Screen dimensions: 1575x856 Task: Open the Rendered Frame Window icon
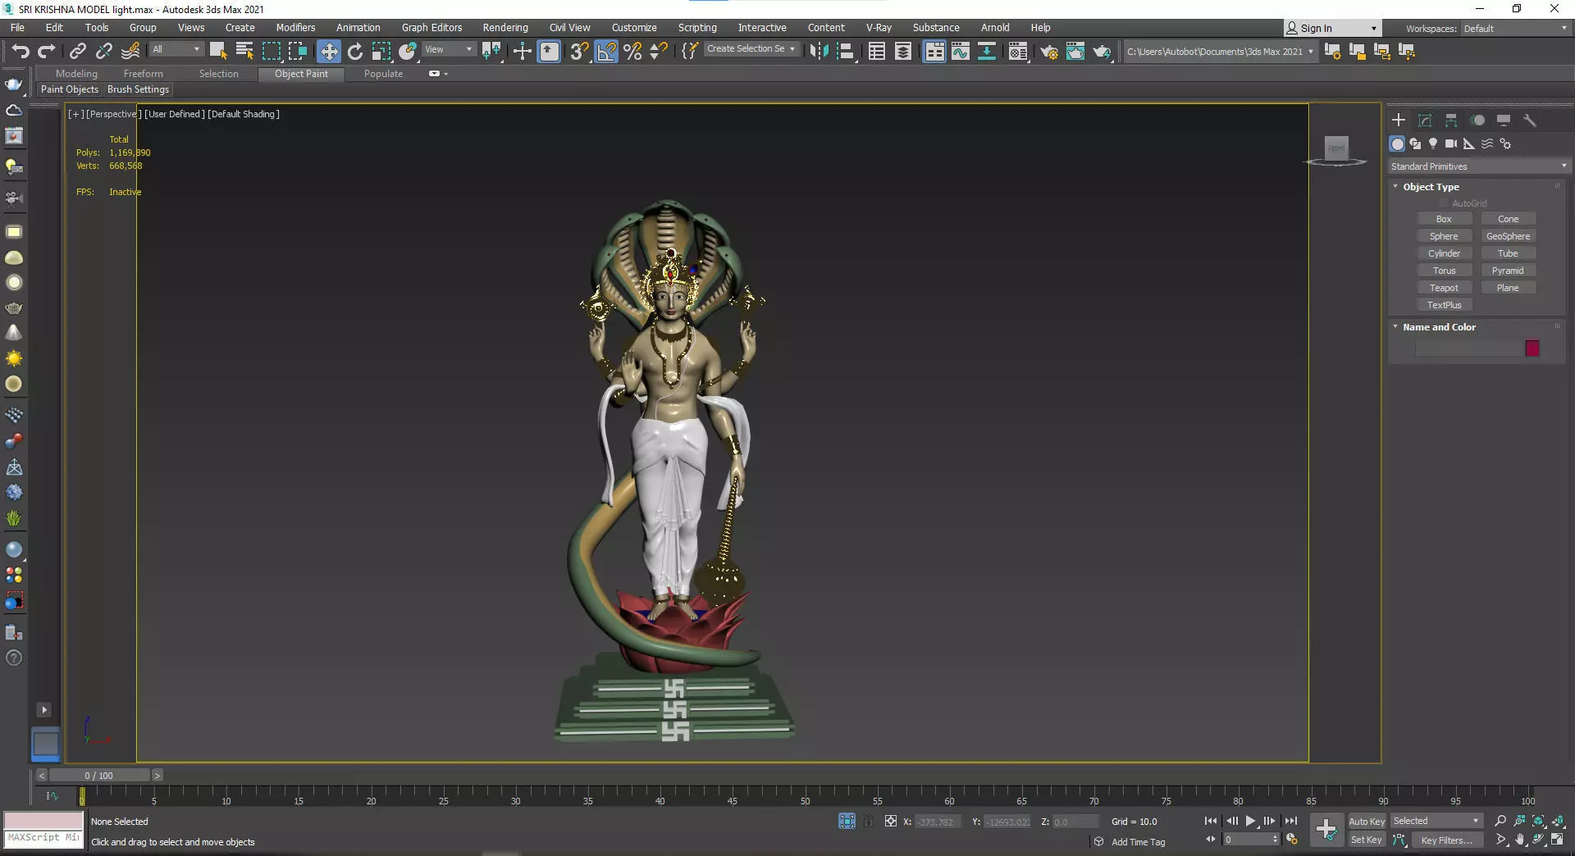click(x=1075, y=52)
